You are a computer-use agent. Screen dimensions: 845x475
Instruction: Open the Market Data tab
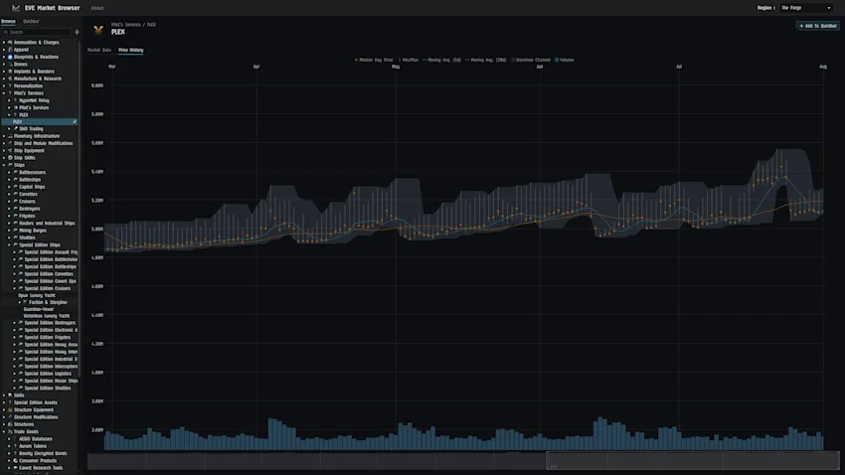(99, 50)
